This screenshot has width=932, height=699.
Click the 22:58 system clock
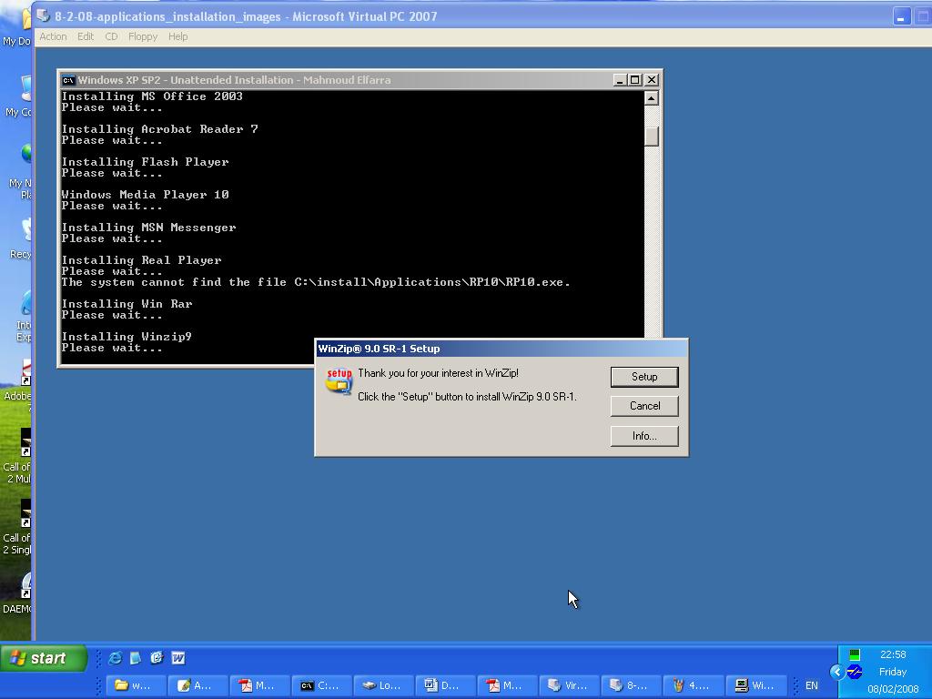[893, 654]
